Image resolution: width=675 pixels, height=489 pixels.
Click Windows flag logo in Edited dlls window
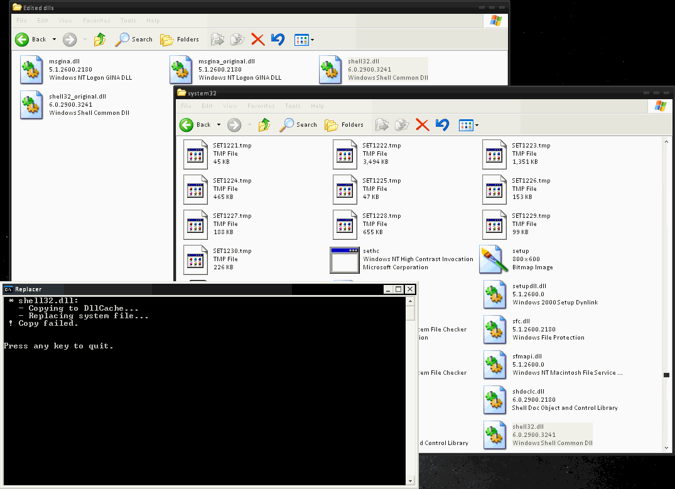[496, 21]
